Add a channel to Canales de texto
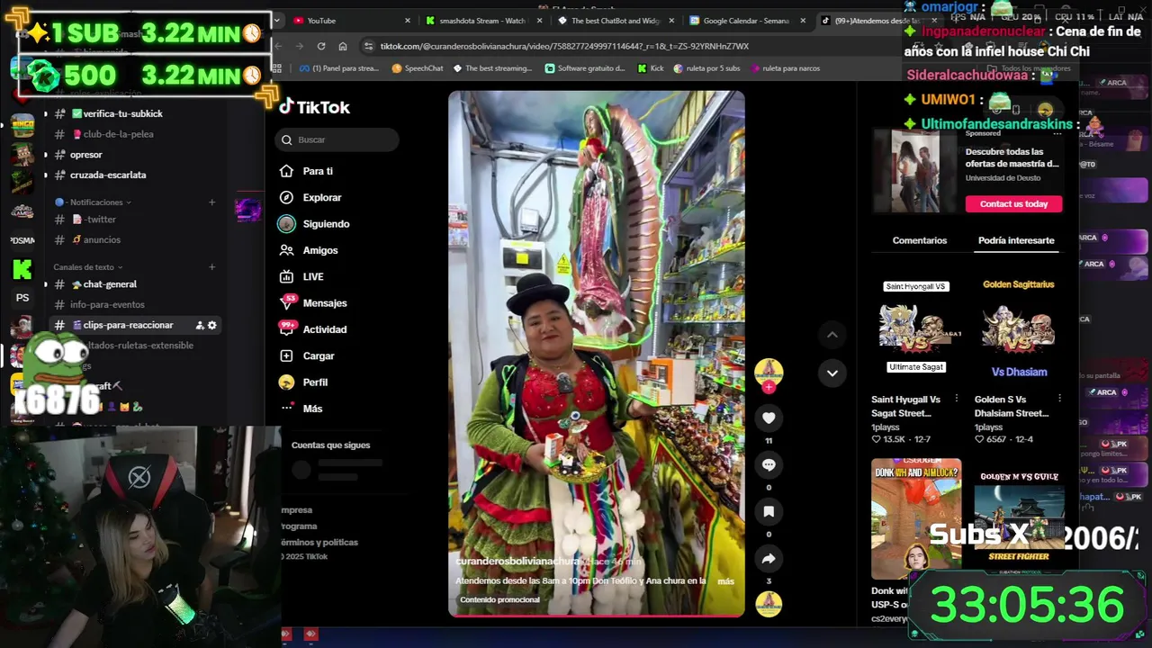This screenshot has height=648, width=1152. pyautogui.click(x=212, y=266)
